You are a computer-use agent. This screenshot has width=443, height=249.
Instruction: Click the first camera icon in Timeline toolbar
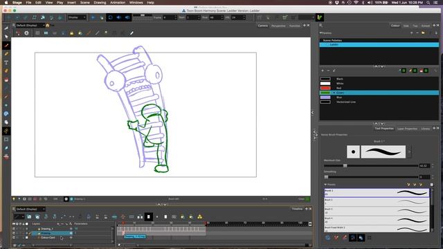29,216
